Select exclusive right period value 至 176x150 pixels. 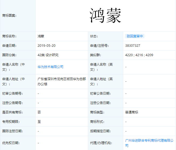[39, 122]
